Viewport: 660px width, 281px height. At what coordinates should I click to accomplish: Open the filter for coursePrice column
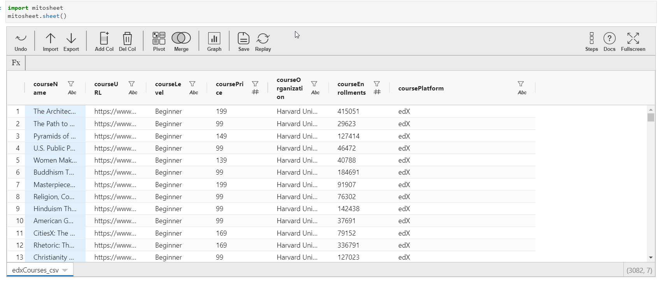click(255, 84)
